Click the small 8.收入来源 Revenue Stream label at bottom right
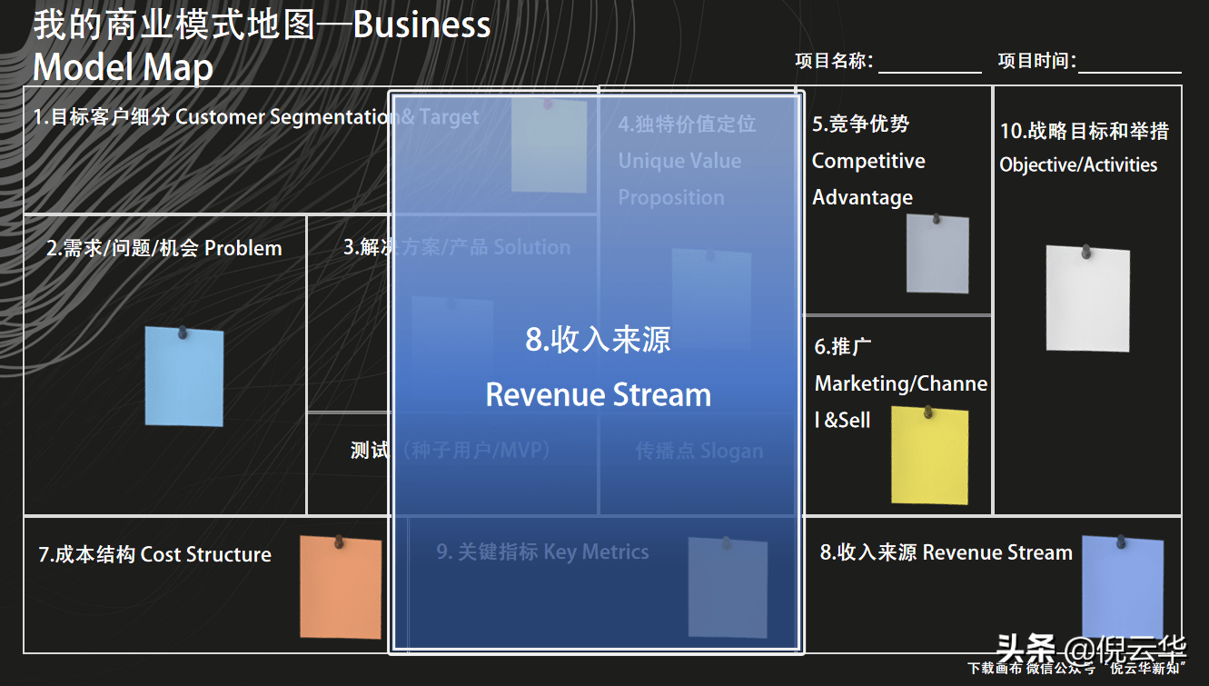The image size is (1209, 686). tap(946, 552)
